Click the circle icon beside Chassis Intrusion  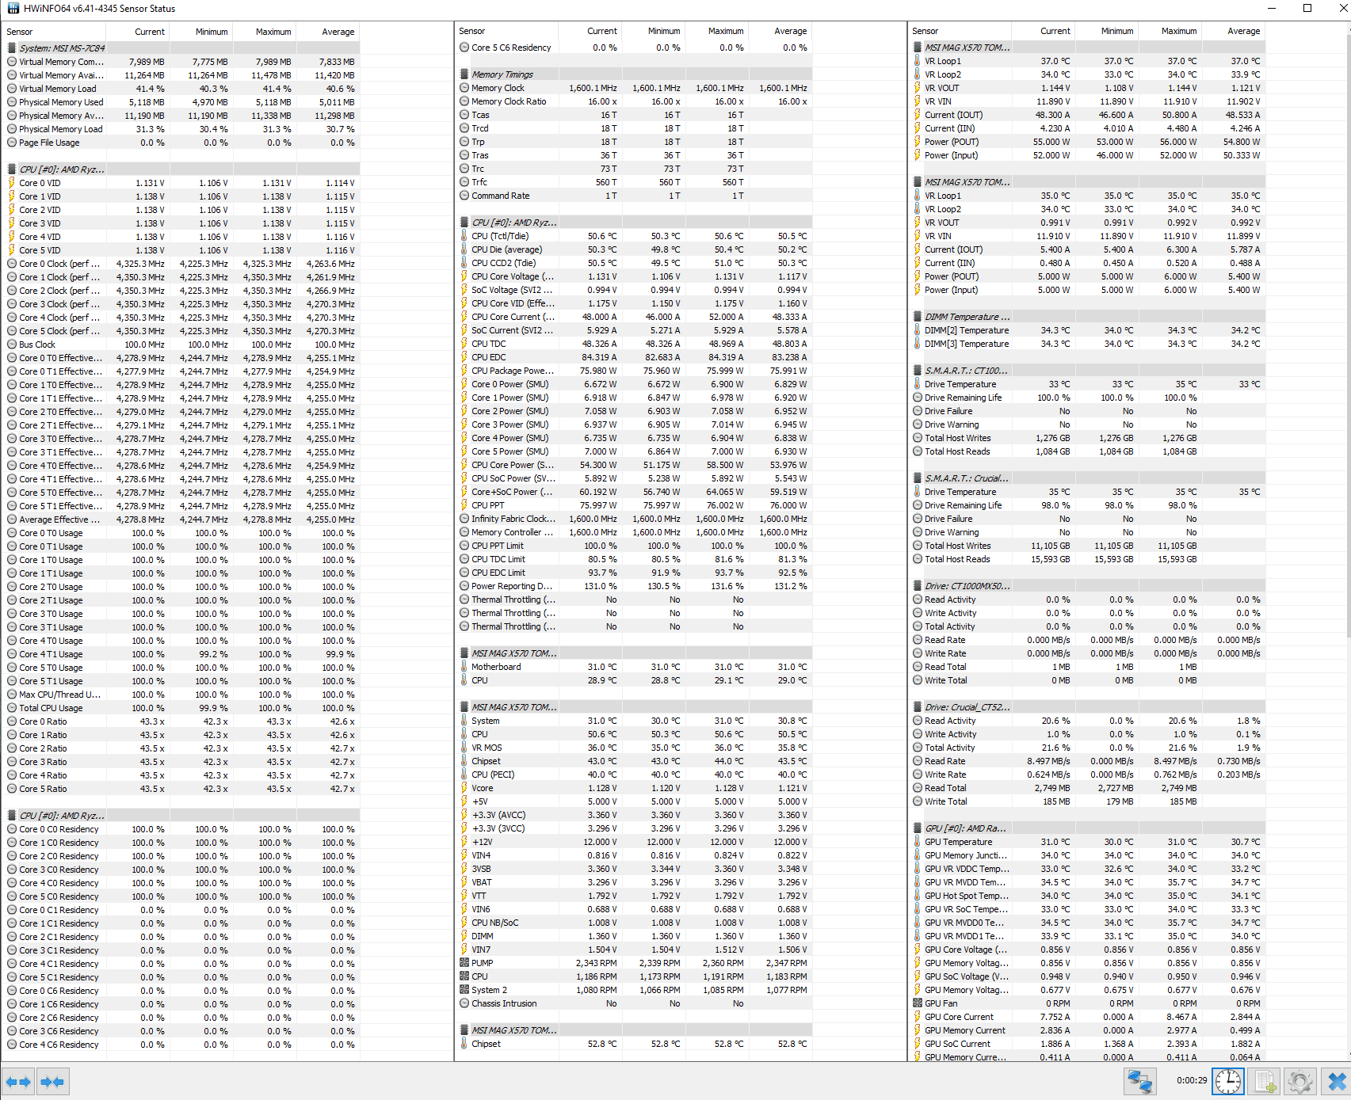tap(464, 1003)
